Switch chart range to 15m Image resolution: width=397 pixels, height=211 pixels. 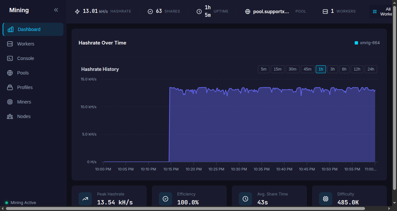coord(277,69)
